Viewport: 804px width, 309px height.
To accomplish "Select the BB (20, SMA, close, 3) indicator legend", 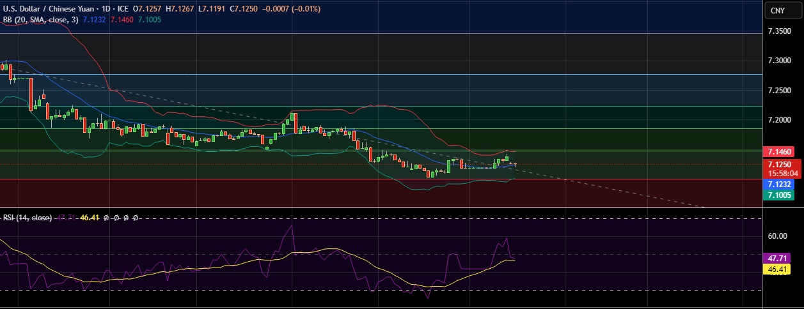I will click(39, 20).
